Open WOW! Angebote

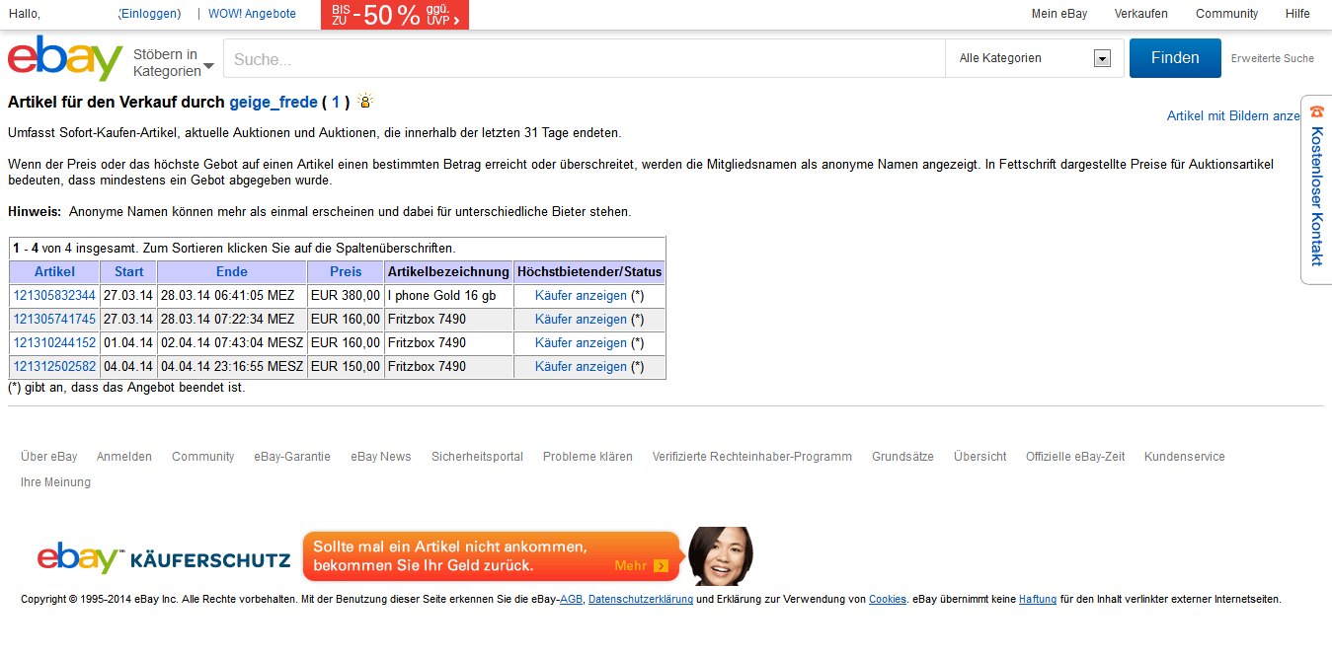(252, 14)
